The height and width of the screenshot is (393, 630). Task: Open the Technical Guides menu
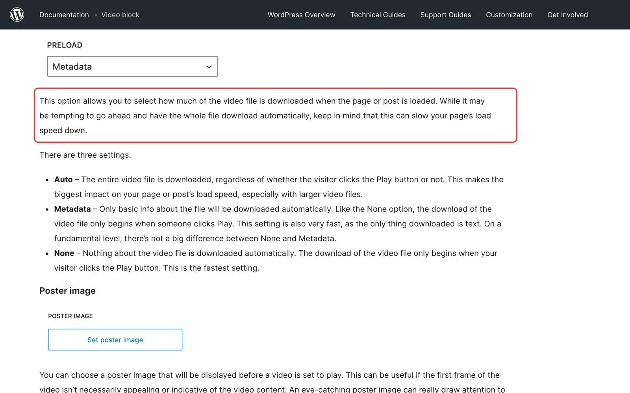point(378,15)
